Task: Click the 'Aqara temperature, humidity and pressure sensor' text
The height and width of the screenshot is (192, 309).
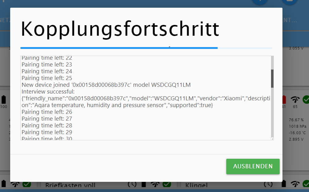Action: pyautogui.click(x=99, y=105)
